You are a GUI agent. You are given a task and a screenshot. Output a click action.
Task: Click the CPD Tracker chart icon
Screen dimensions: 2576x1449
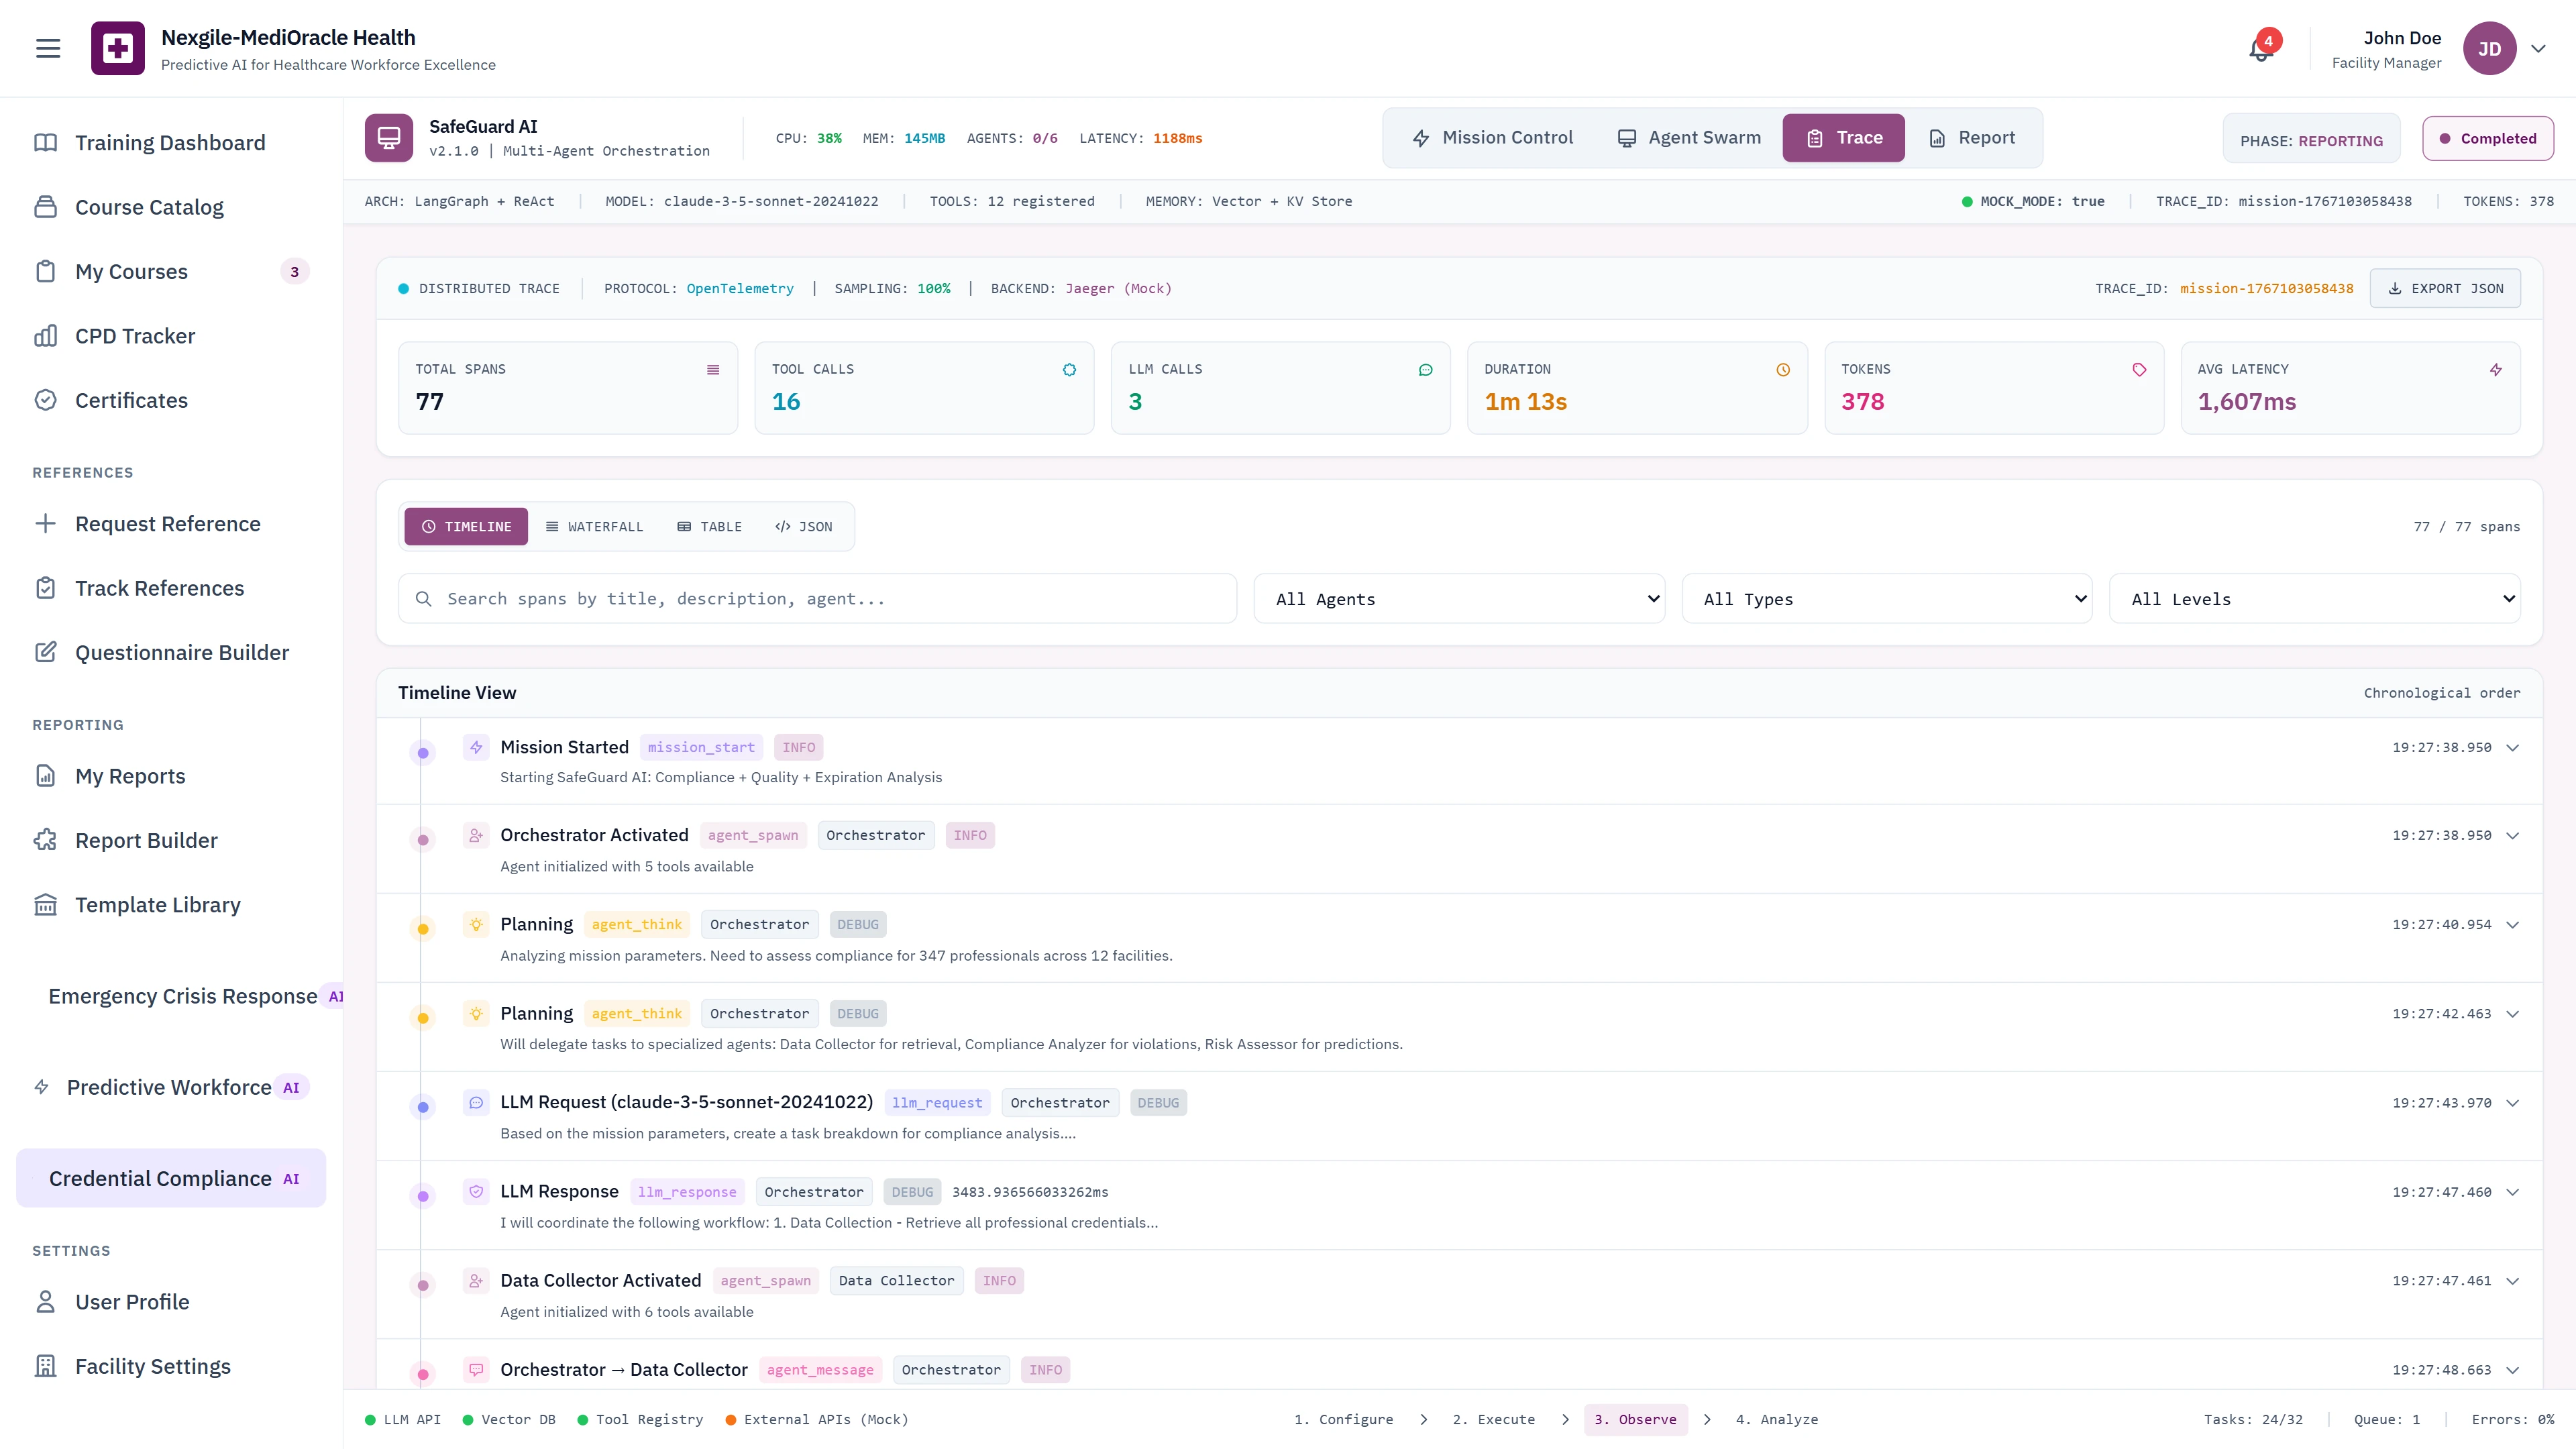(x=46, y=336)
